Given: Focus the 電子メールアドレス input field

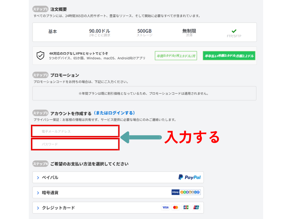Looking at the screenshot, I should 75,131.
